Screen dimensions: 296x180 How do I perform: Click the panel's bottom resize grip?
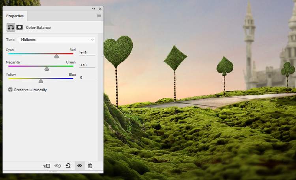53,172
